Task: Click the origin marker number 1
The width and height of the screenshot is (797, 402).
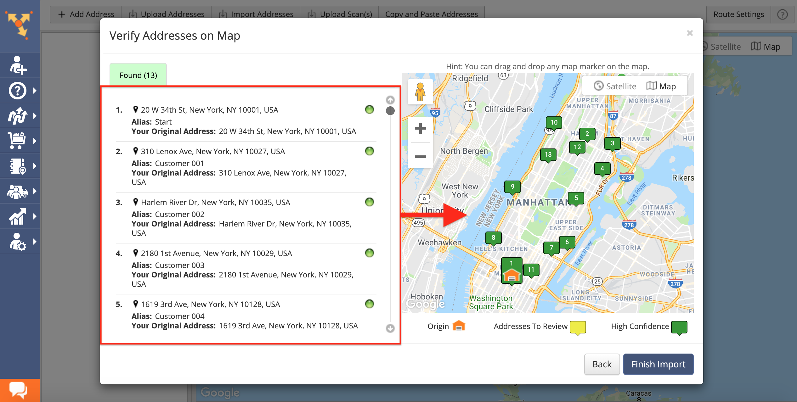Action: click(512, 271)
